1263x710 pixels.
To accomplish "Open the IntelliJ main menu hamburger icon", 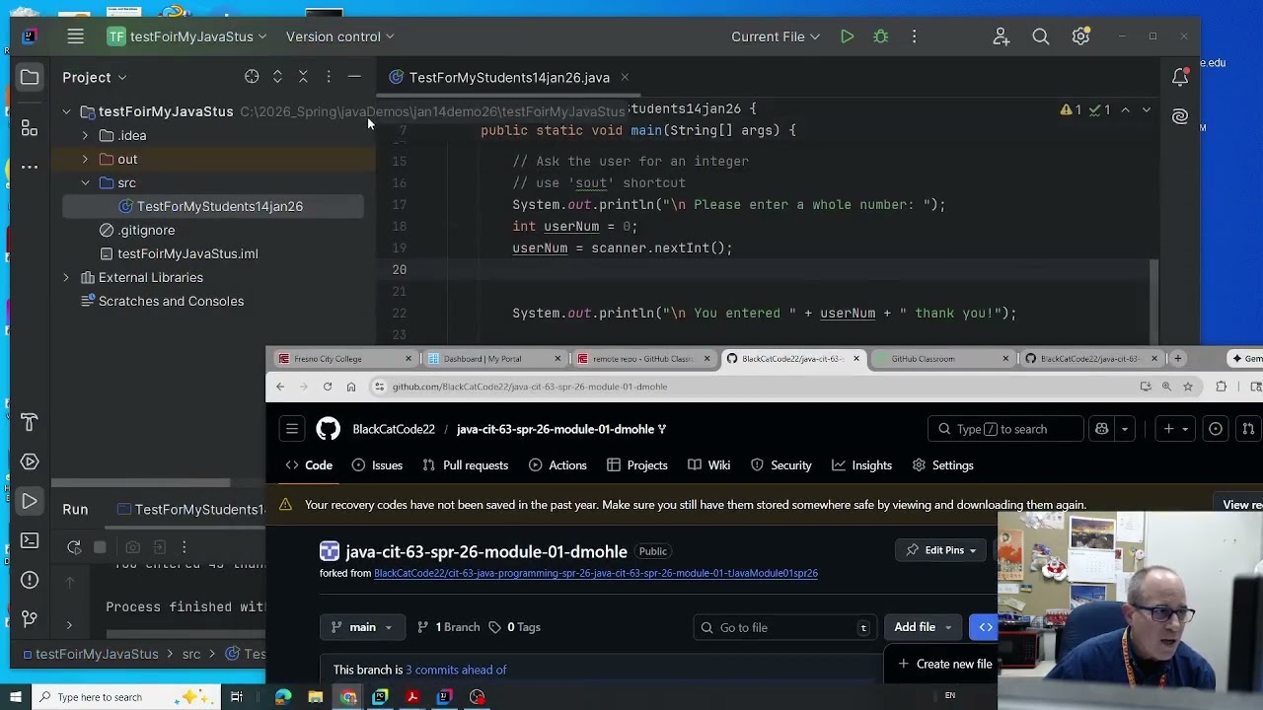I will click(x=75, y=36).
